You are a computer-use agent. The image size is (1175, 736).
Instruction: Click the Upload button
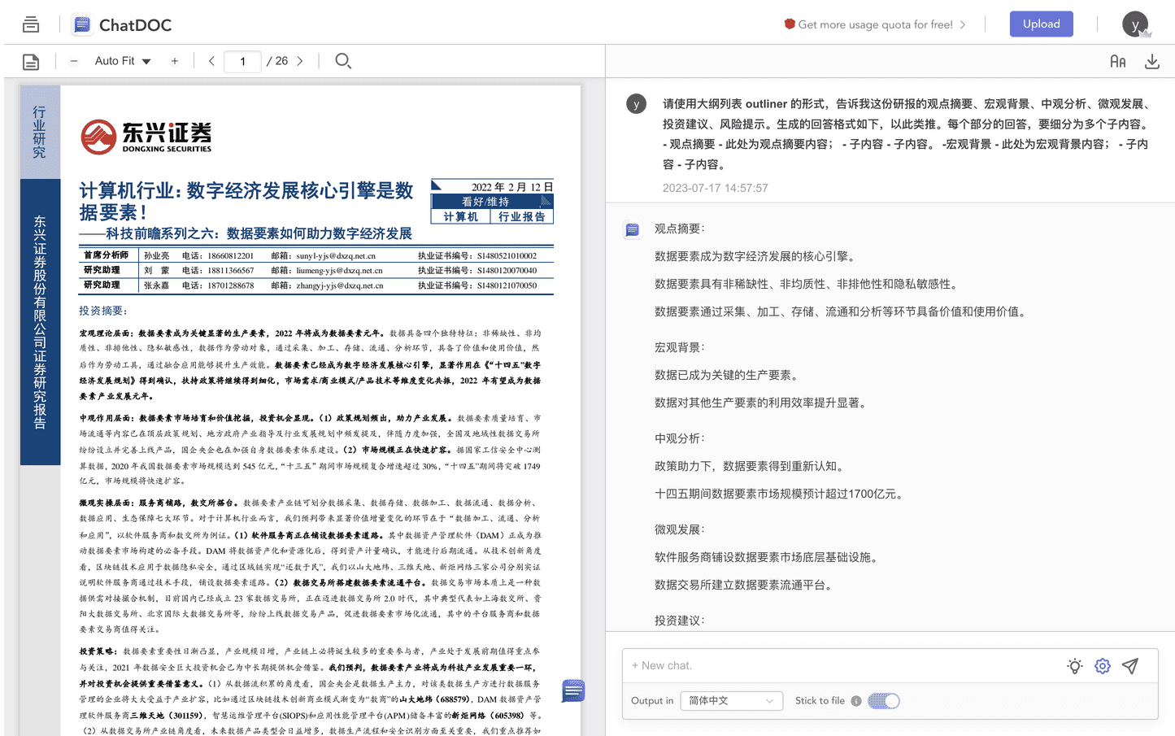click(1041, 24)
